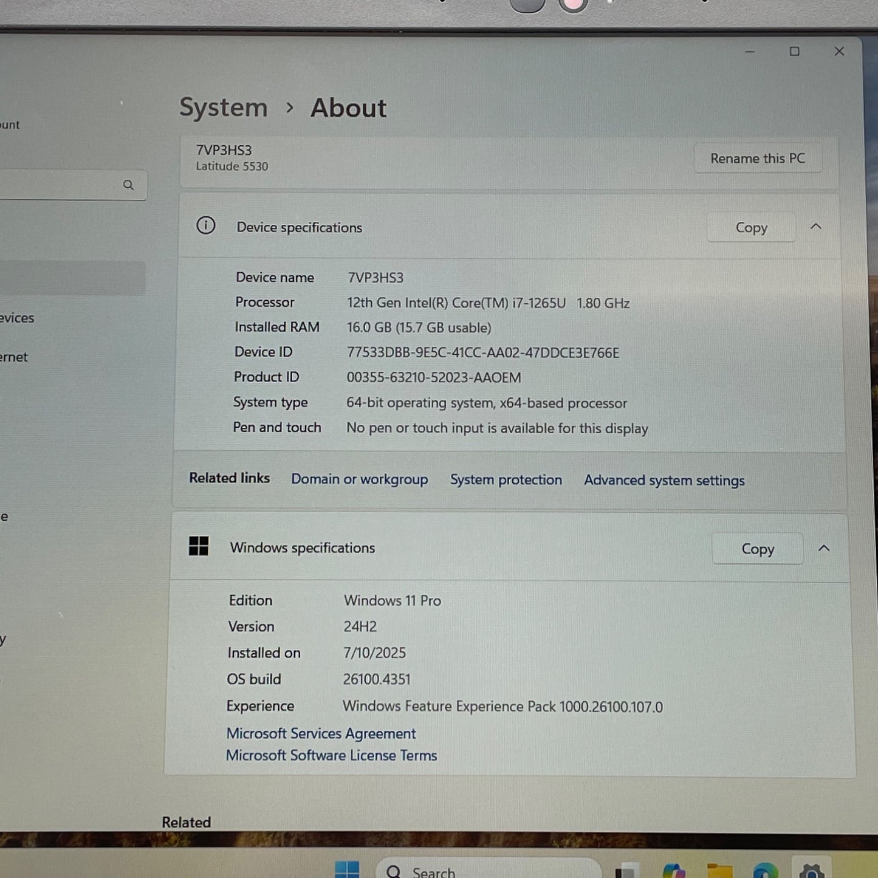Click Installed RAM value 16.0 GB

(419, 328)
